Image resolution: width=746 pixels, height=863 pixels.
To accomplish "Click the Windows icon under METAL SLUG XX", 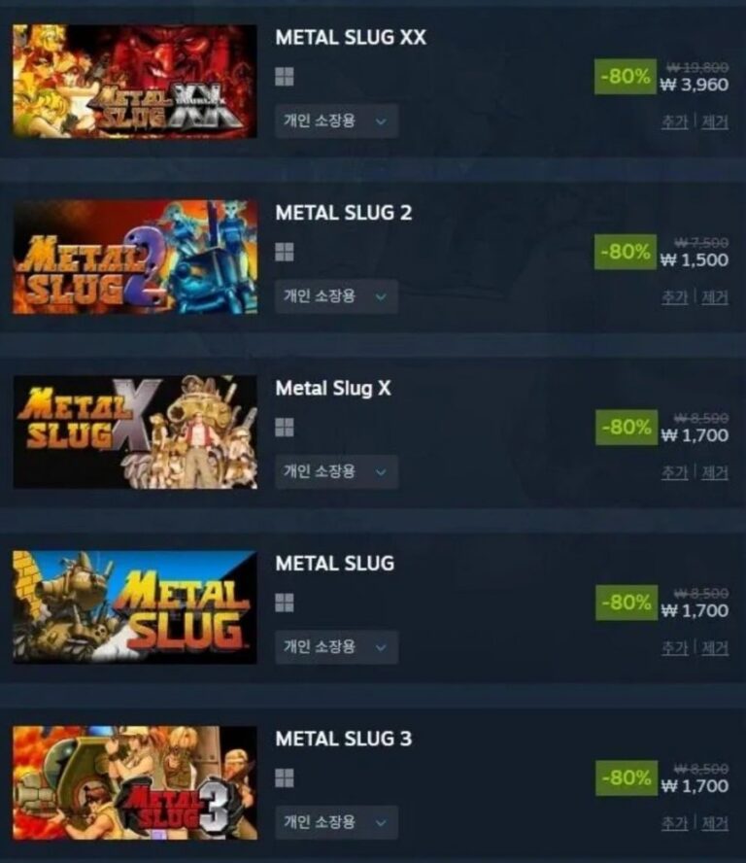I will (x=284, y=77).
